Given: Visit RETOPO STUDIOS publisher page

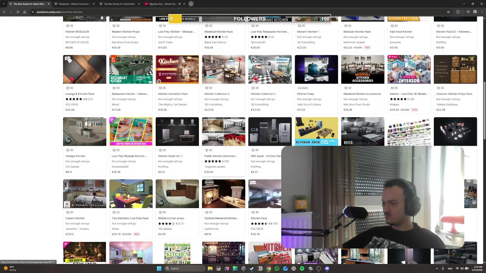Looking at the screenshot, I should click(77, 42).
